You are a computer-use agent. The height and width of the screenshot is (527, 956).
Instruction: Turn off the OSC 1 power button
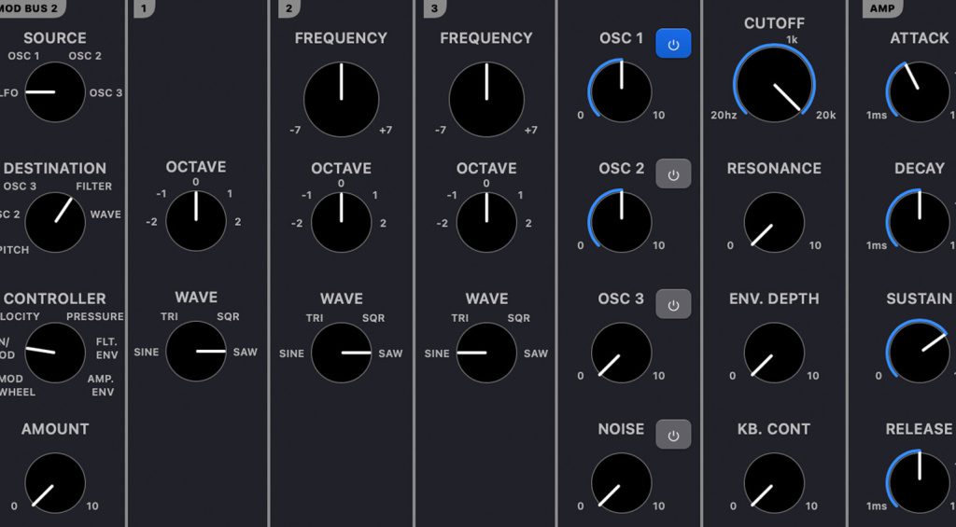point(673,44)
